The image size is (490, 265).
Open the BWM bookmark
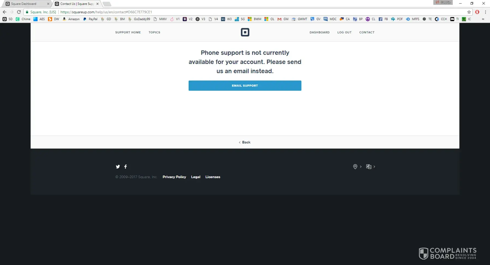tap(254, 19)
